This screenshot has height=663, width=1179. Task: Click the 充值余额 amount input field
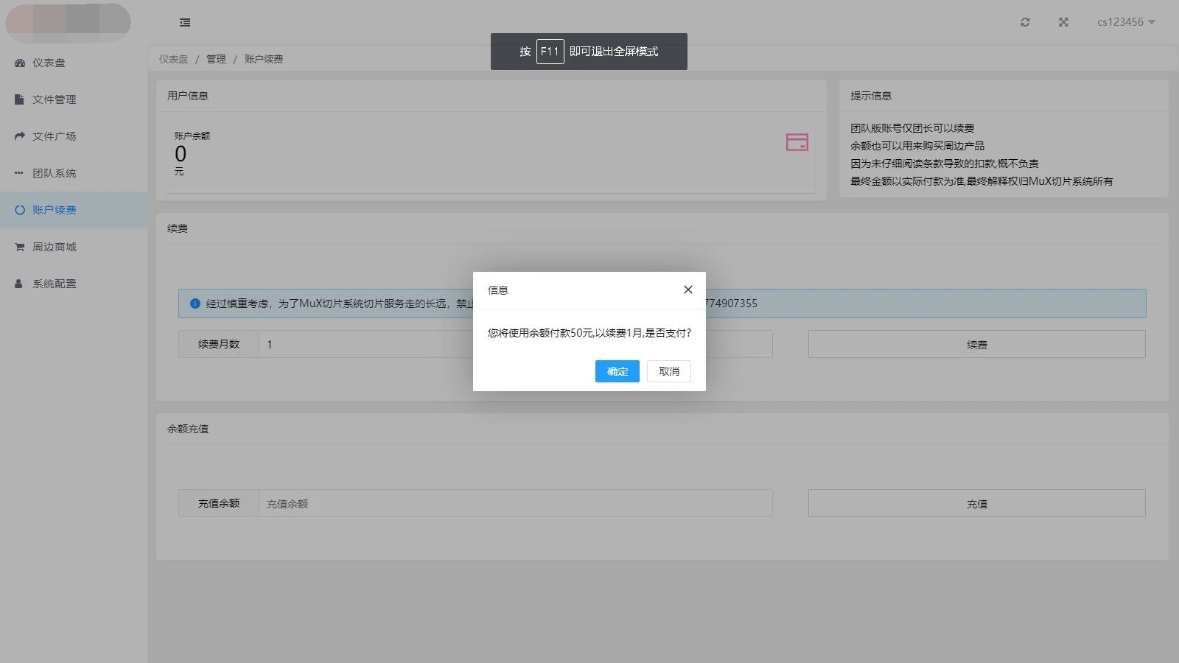coord(514,504)
